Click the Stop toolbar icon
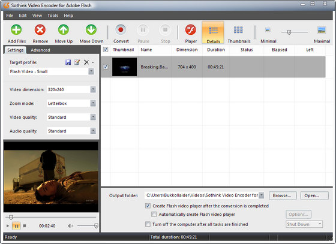Screen dimensions: 336x244 tap(165, 29)
